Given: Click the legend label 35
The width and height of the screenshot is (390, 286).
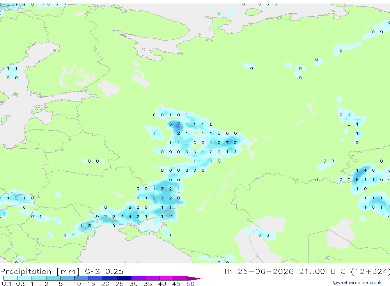Looking at the screenshot, I should pyautogui.click(x=148, y=284).
